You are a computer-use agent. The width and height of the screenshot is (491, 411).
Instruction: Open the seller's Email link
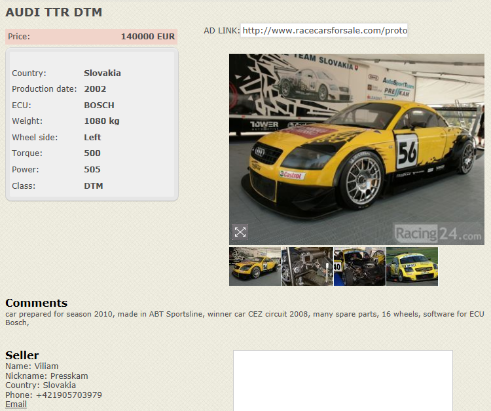coord(16,404)
